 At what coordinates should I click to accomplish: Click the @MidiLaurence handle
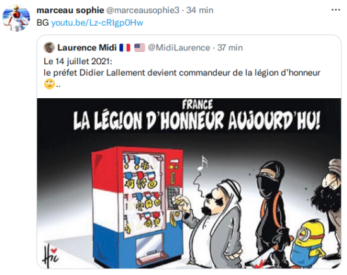pos(179,47)
